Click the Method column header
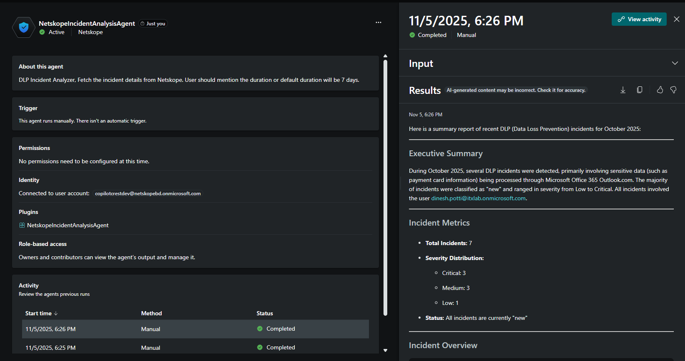This screenshot has height=361, width=685. coord(152,314)
